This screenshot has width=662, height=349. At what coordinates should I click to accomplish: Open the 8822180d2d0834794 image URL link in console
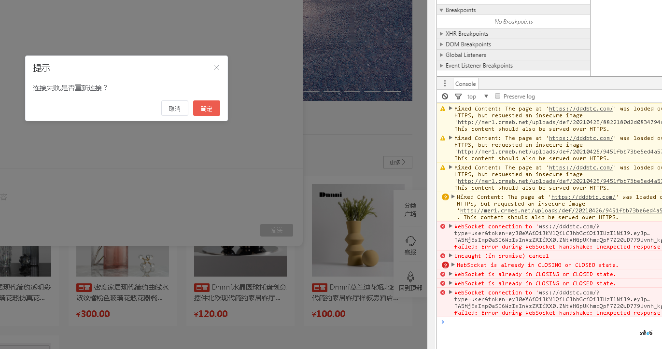pyautogui.click(x=558, y=122)
